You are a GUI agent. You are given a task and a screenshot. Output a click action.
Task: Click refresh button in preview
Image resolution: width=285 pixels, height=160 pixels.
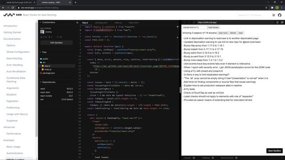[x=233, y=33]
